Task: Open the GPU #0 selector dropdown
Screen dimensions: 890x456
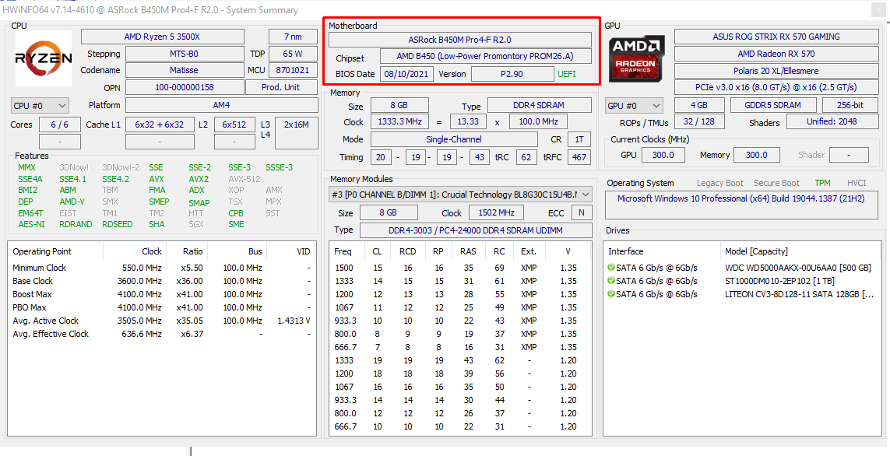Action: [x=634, y=106]
